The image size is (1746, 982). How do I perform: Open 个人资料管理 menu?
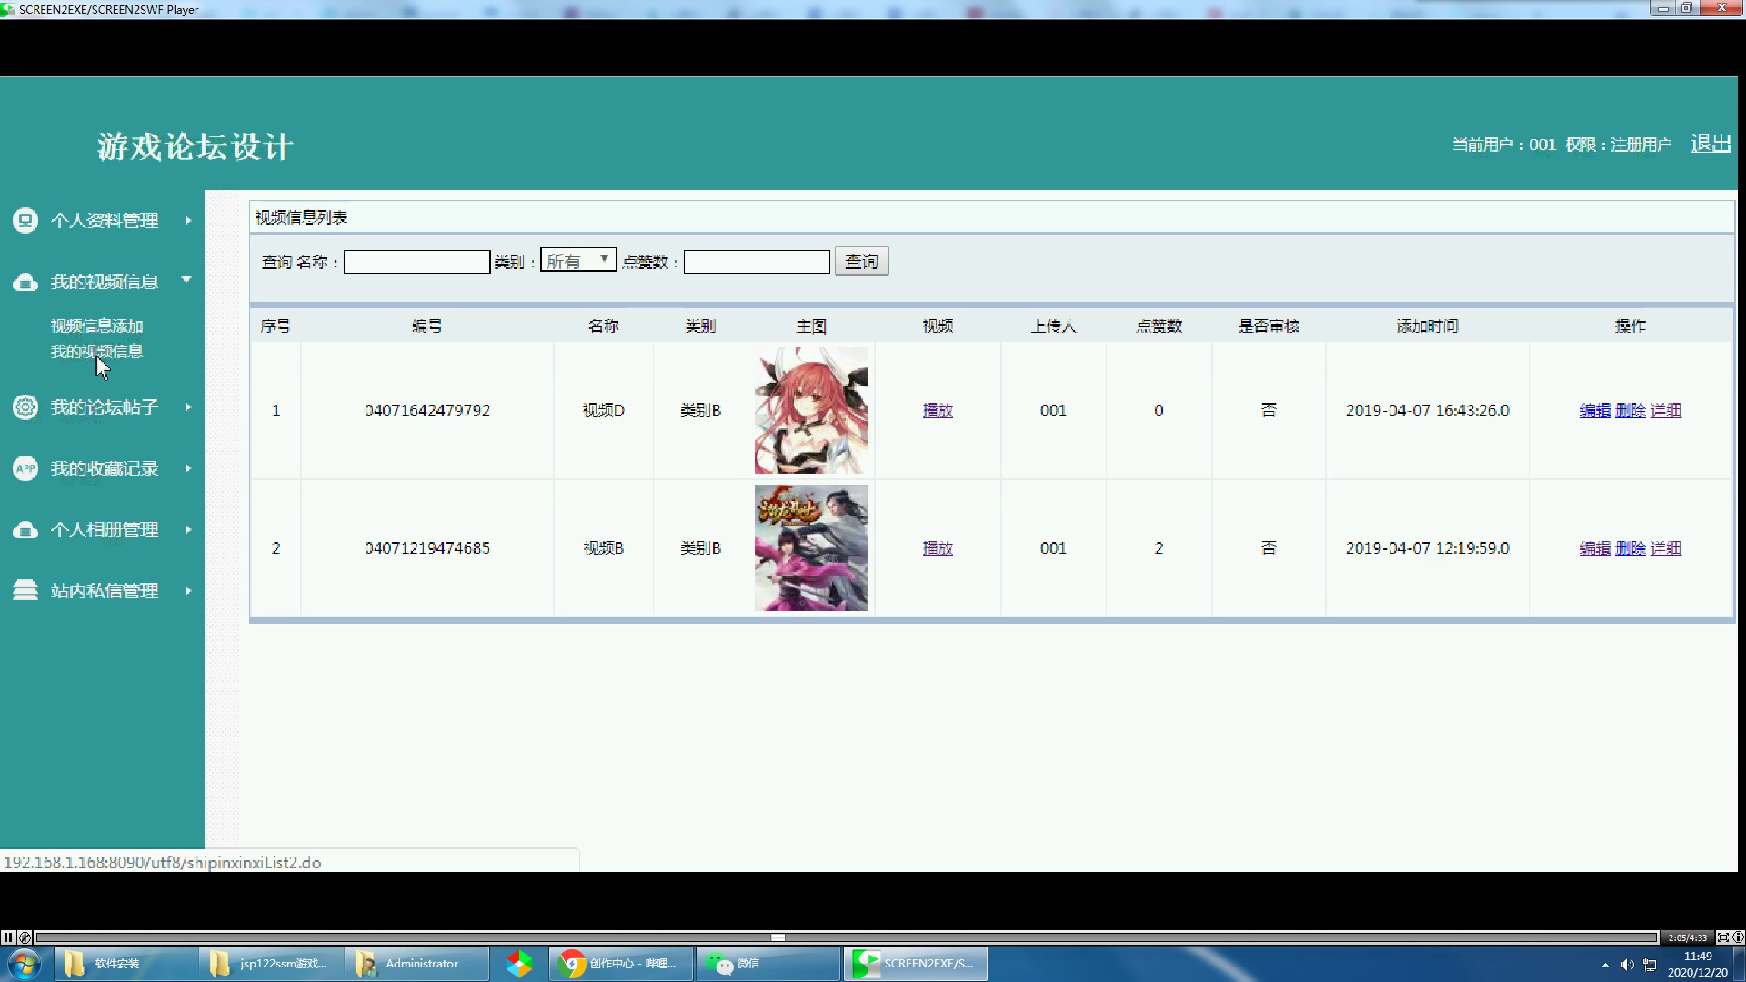click(x=104, y=220)
